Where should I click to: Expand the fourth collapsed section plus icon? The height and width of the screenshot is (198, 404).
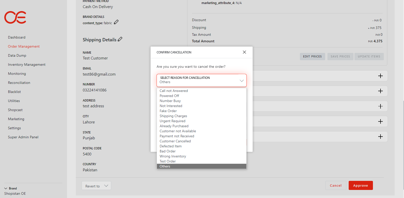click(x=380, y=121)
